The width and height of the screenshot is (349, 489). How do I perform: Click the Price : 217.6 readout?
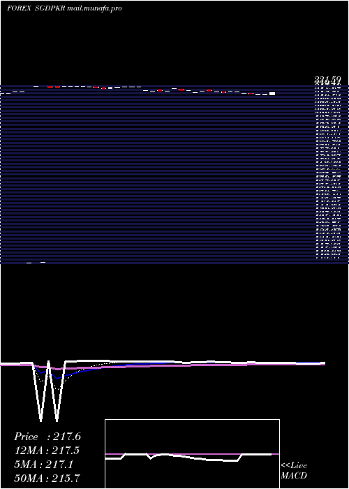47,437
